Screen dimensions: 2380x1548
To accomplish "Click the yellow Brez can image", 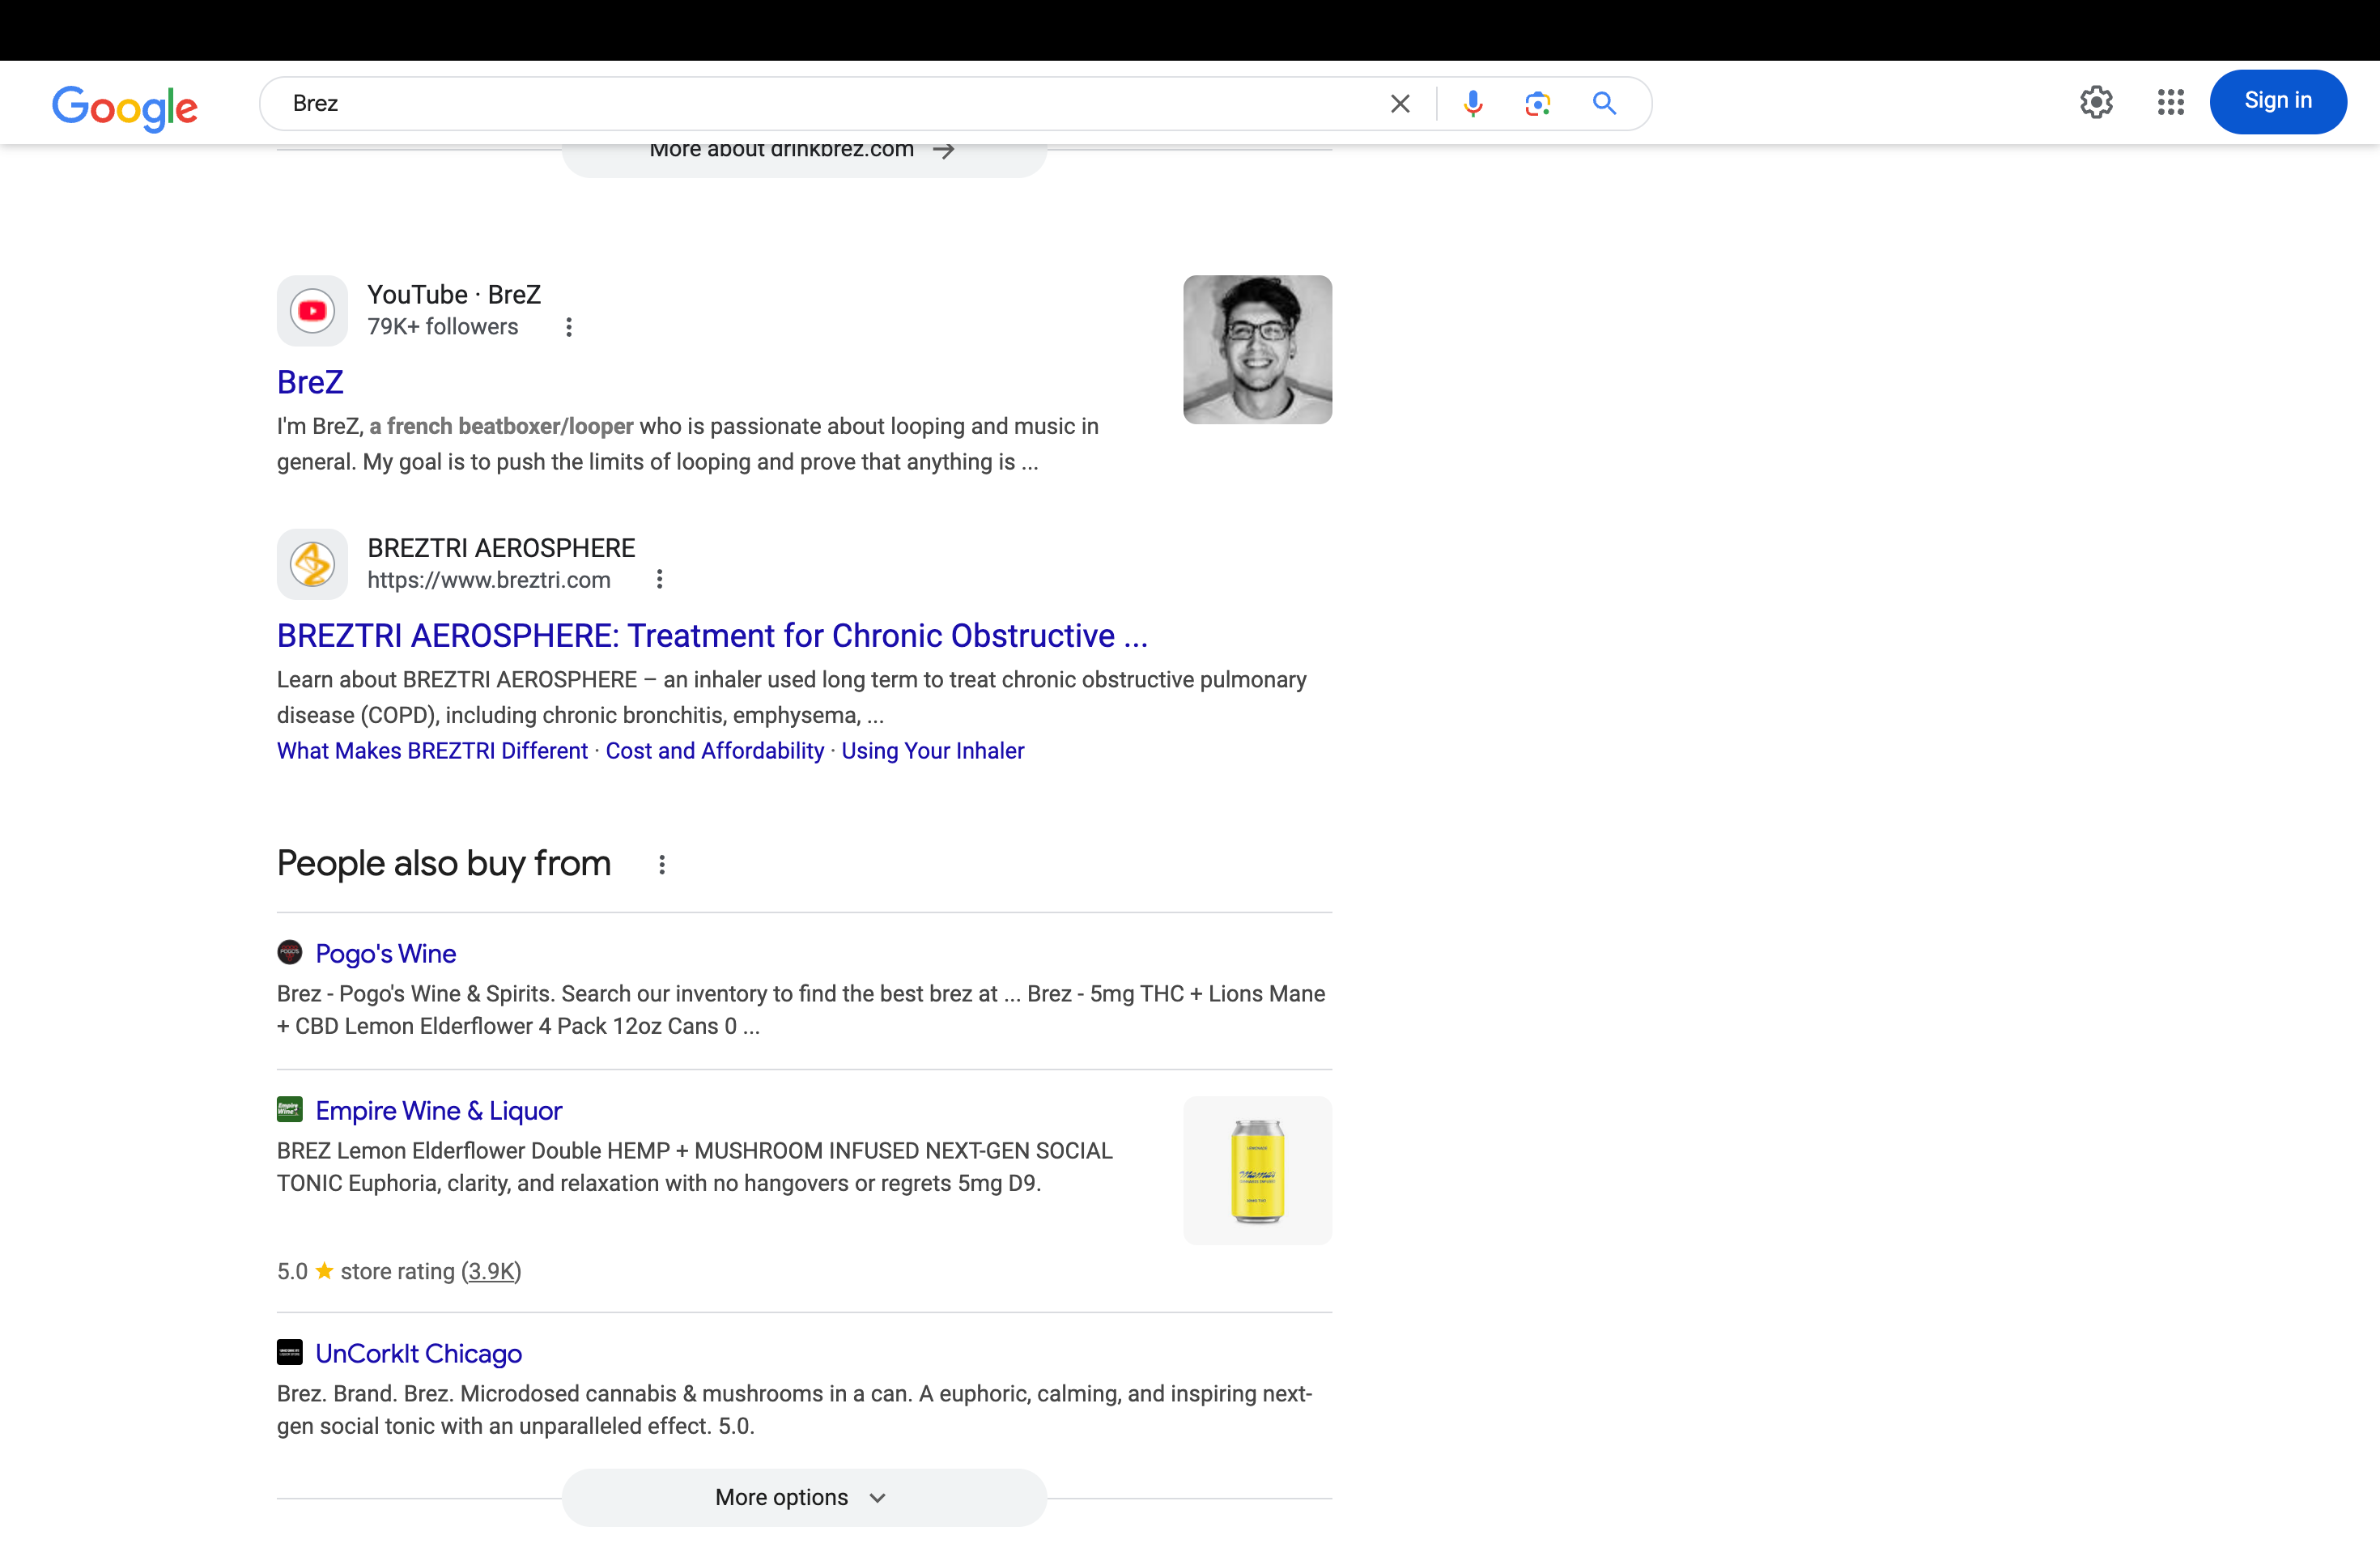I will point(1257,1170).
